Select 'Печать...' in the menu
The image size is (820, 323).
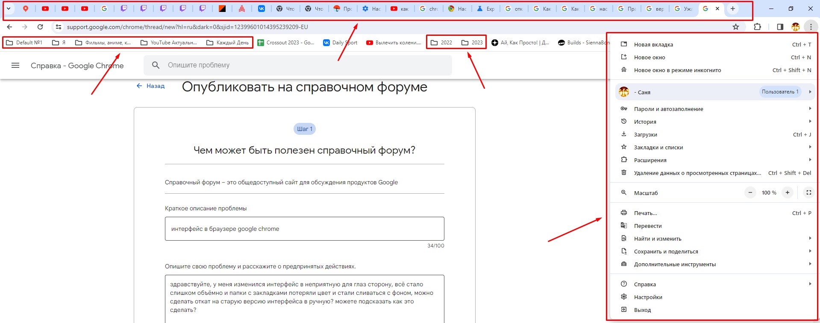[715, 213]
